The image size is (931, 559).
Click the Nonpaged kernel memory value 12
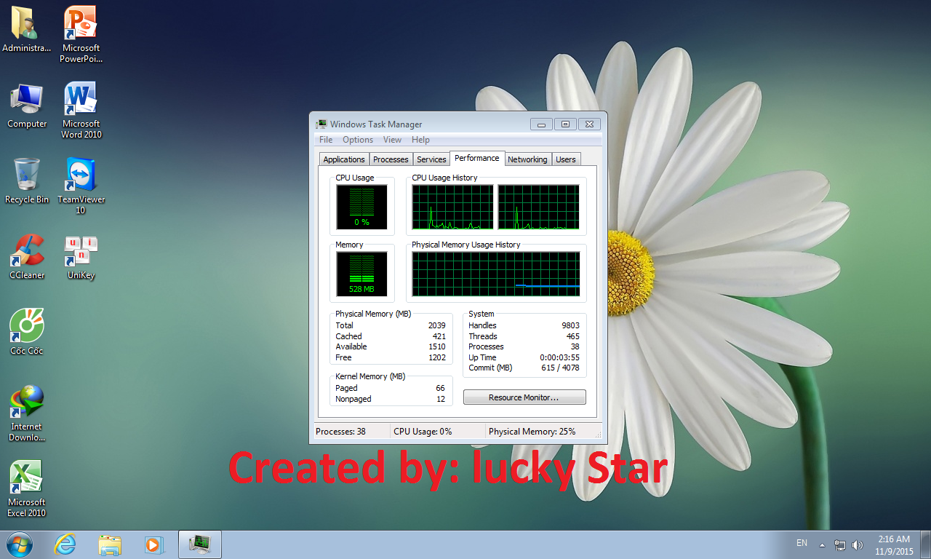pos(440,399)
